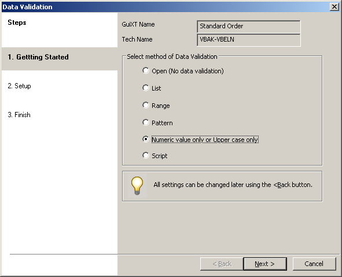This screenshot has height=277, width=342.
Task: Go to step 3. Finish
Action: click(19, 115)
